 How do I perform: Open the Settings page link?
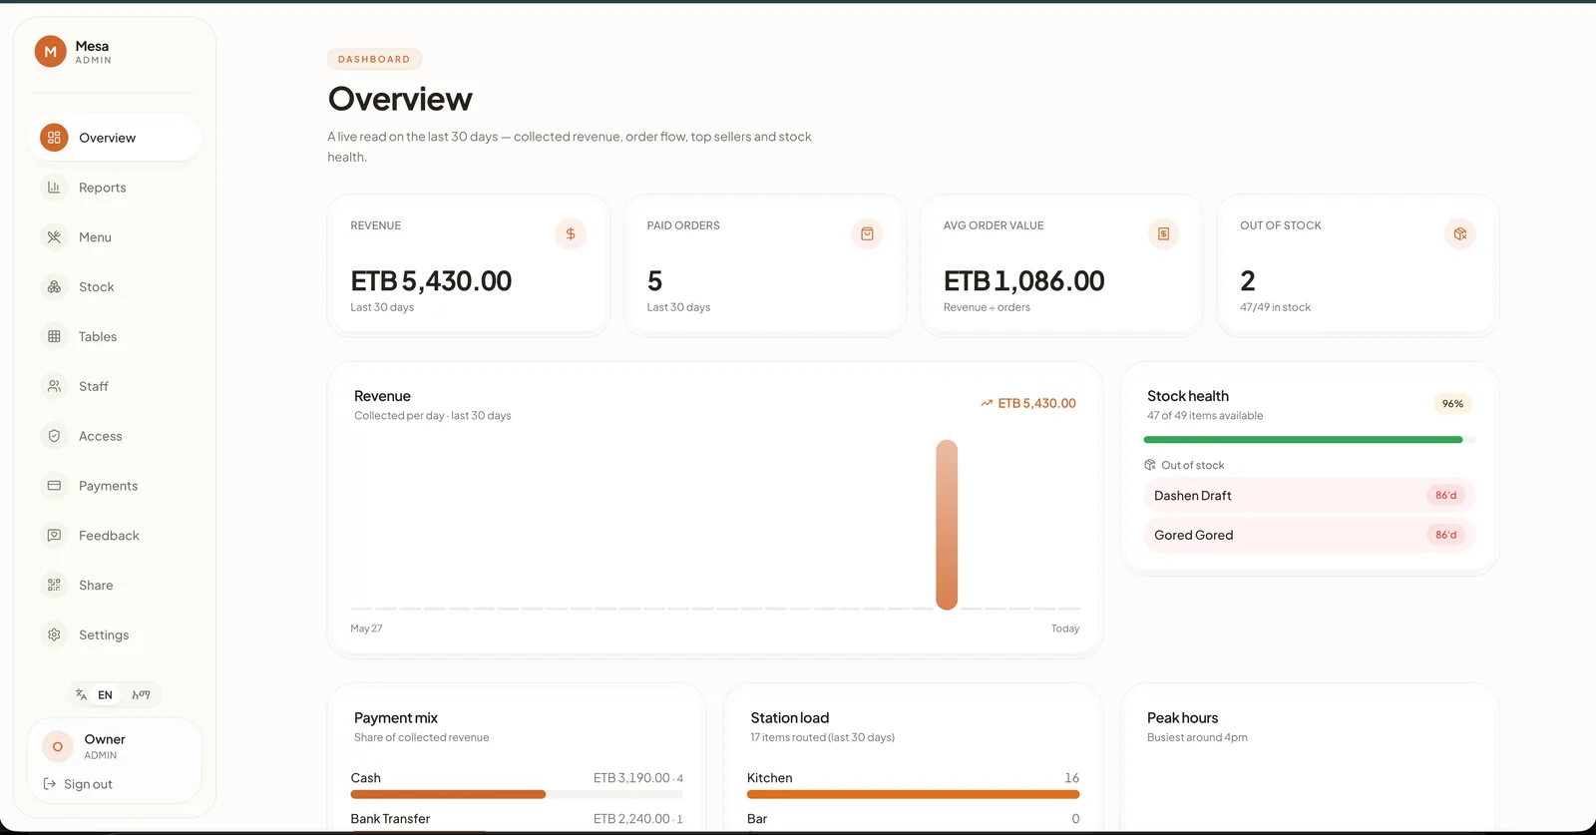(114, 634)
